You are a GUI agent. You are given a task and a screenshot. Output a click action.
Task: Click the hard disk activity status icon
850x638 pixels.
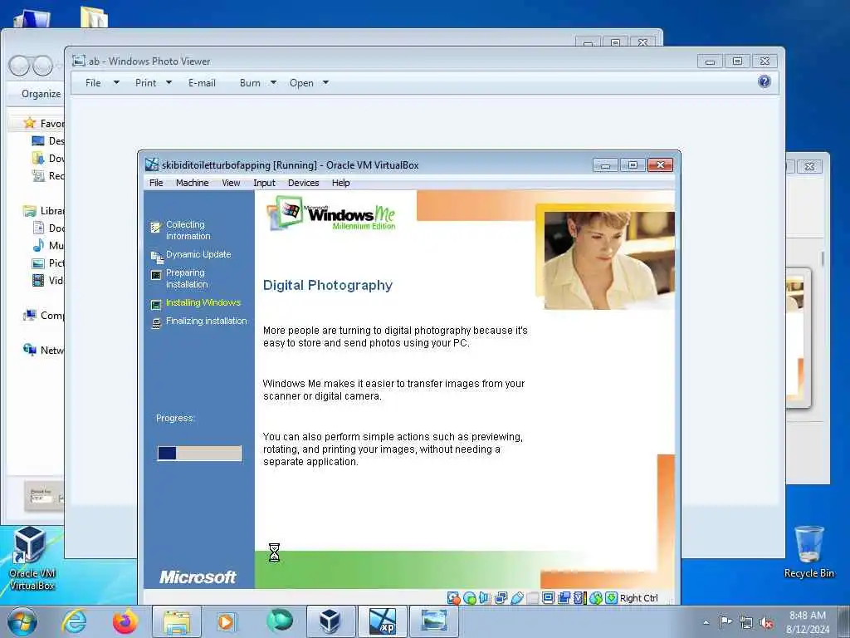pyautogui.click(x=454, y=598)
